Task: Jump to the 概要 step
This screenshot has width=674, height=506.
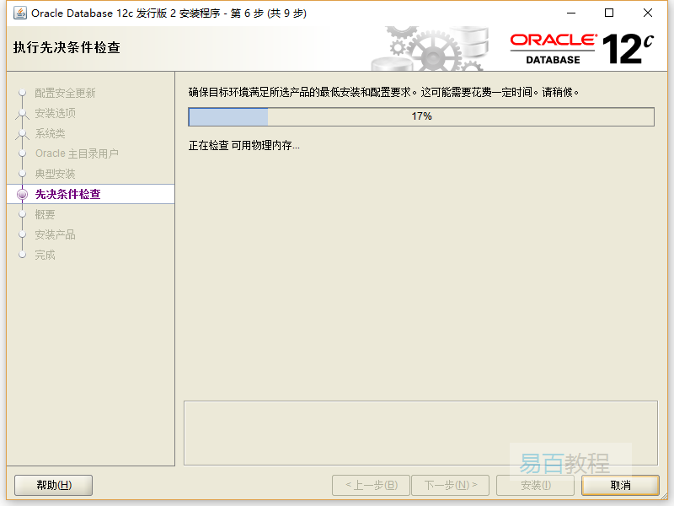Action: click(x=45, y=214)
